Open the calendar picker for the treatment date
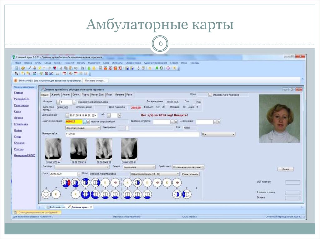Screen dimensions: 320x239 click(x=94, y=115)
